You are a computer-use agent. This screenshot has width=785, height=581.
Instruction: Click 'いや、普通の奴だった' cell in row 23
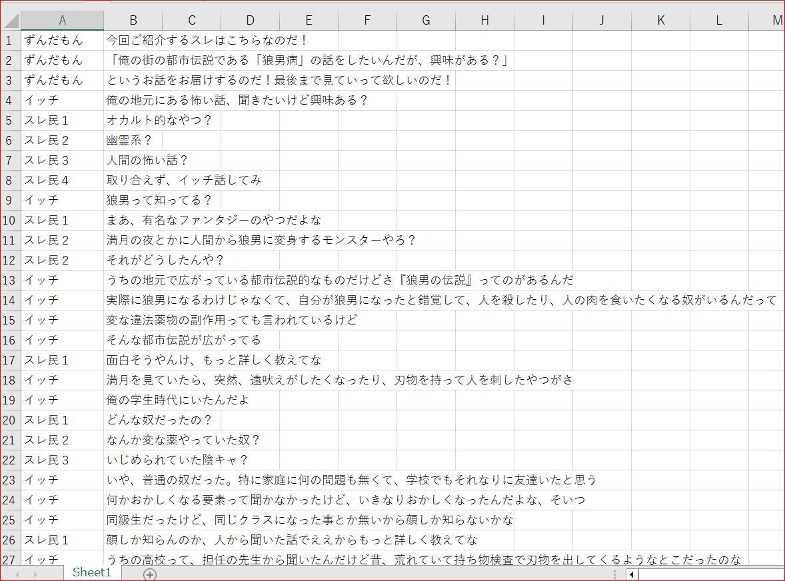click(351, 480)
